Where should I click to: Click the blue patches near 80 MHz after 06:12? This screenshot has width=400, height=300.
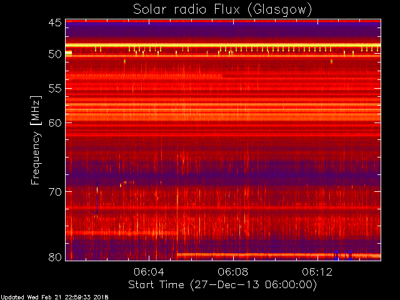click(343, 256)
